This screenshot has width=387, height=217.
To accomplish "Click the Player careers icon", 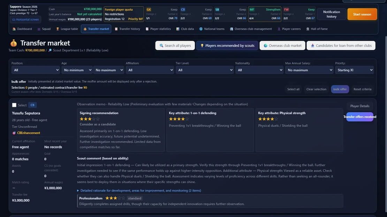I will [279, 29].
